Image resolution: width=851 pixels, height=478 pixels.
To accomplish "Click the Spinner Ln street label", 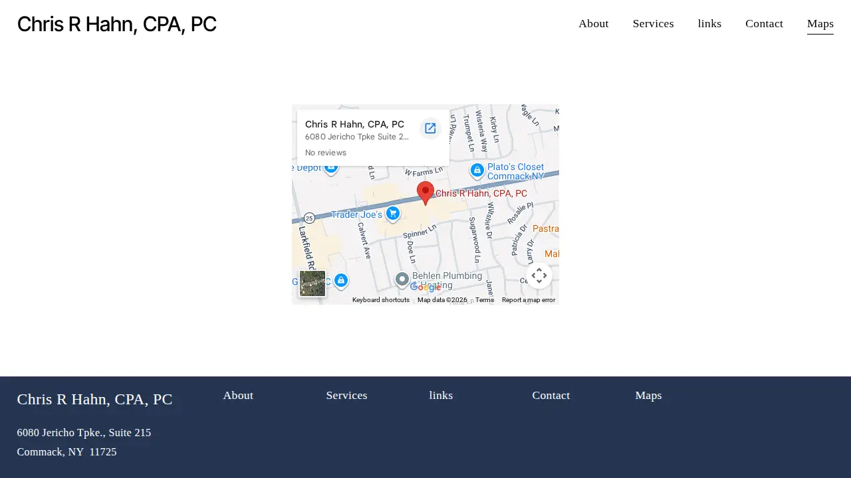I will tap(420, 230).
